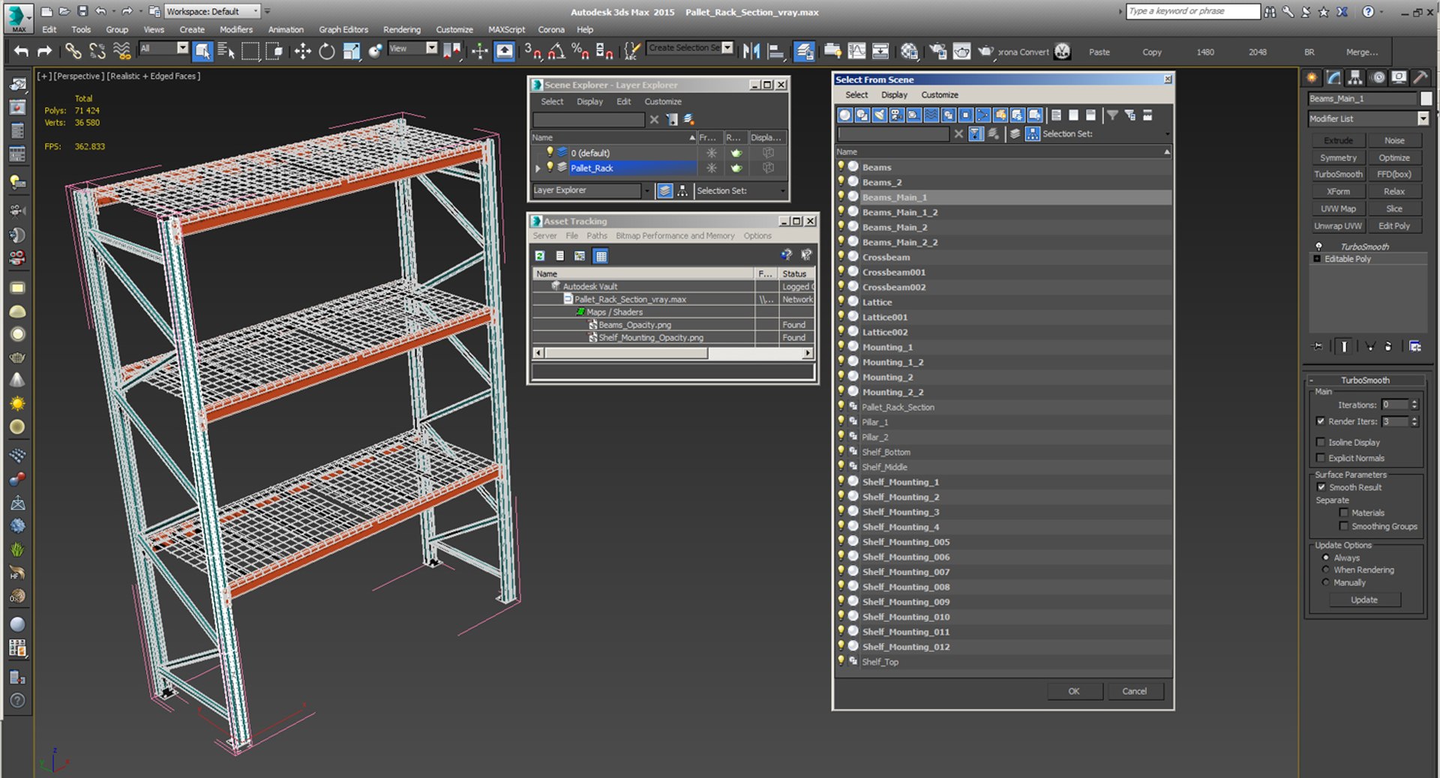Screen dimensions: 1440x778
Task: Toggle the Percent Snap tool
Action: pos(580,51)
